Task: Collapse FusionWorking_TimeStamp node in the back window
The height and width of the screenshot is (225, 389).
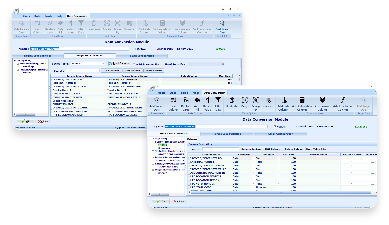Action: [x=18, y=64]
